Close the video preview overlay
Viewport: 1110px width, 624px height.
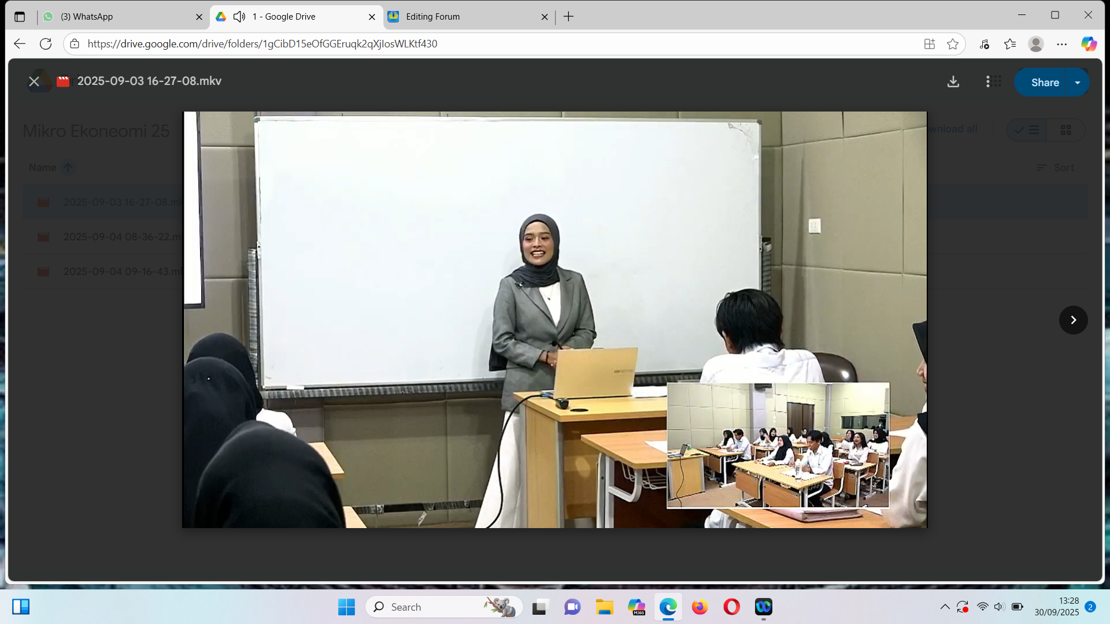(34, 81)
